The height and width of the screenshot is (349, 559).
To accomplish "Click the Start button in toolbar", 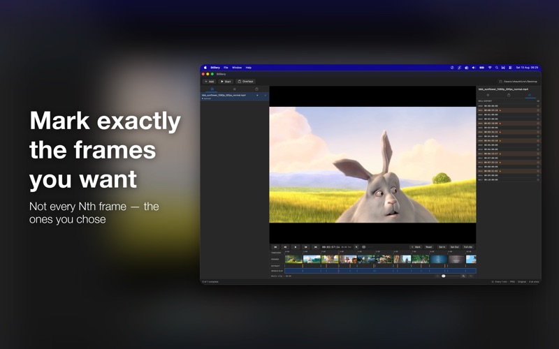I will point(226,82).
